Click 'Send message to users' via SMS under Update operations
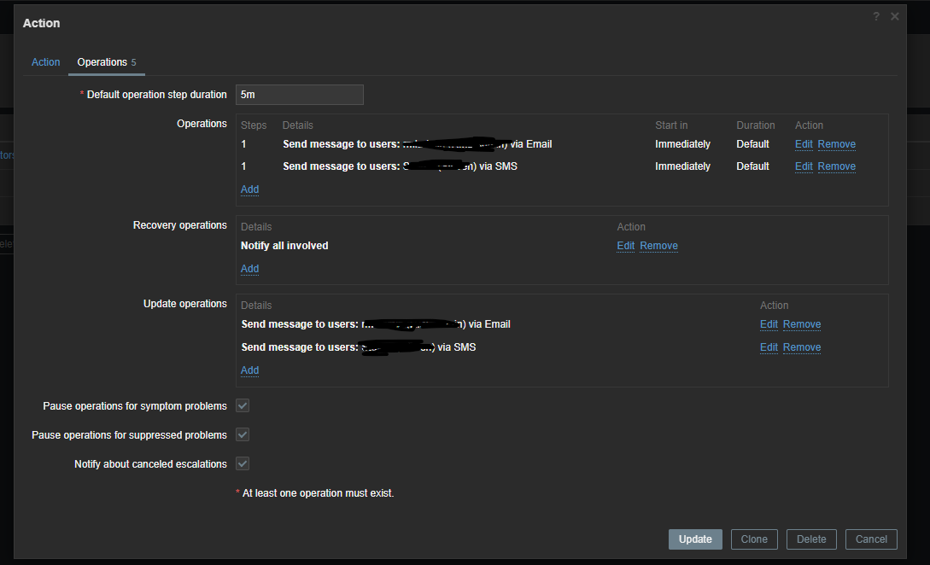930x565 pixels. [x=358, y=347]
